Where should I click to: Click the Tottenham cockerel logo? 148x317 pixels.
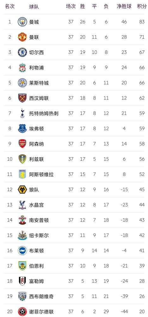(x=22, y=113)
